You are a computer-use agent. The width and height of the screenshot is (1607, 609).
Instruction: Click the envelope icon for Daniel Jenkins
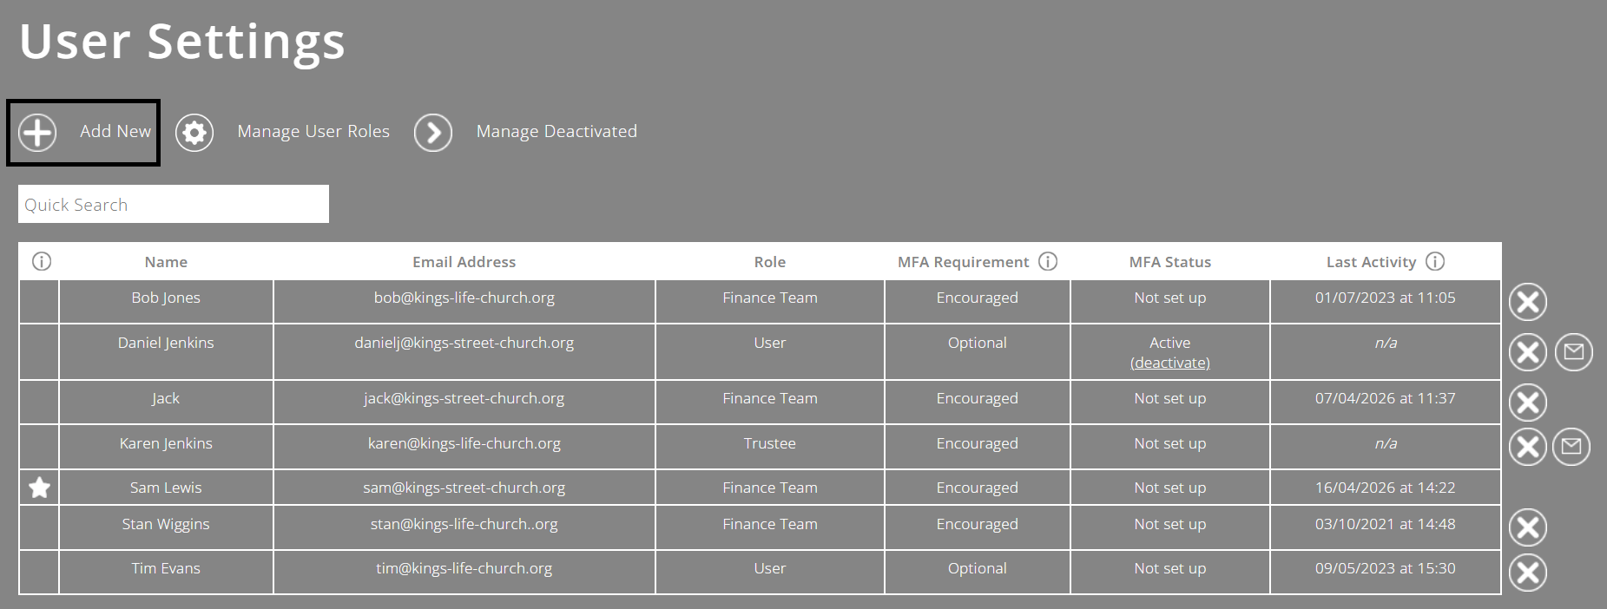click(1574, 352)
